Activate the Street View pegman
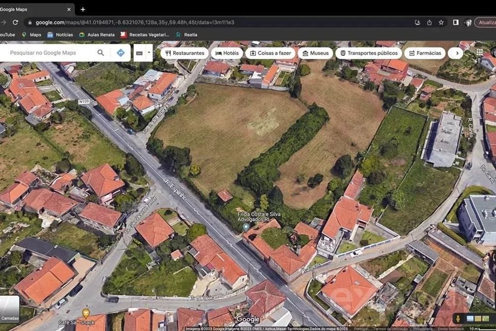496x331 pixels. pyautogui.click(x=458, y=319)
